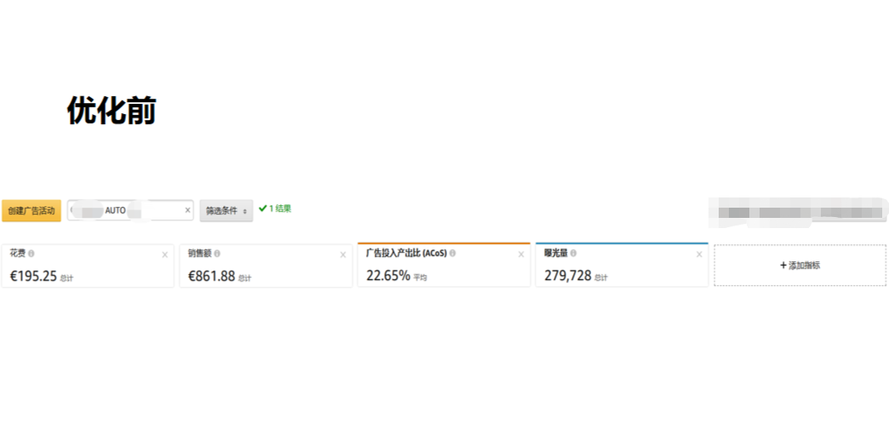Click the 优化前 heading text
Viewport: 889px width, 446px height.
click(112, 111)
